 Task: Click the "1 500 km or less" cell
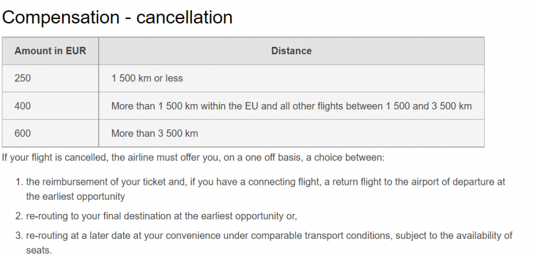pos(147,78)
